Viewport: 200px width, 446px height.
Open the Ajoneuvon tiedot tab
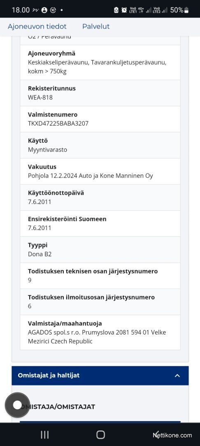coord(37,26)
